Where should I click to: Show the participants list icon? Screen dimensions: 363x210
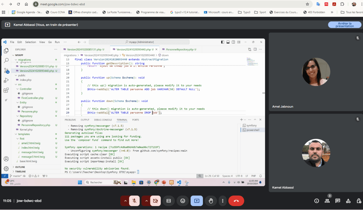[327, 201]
